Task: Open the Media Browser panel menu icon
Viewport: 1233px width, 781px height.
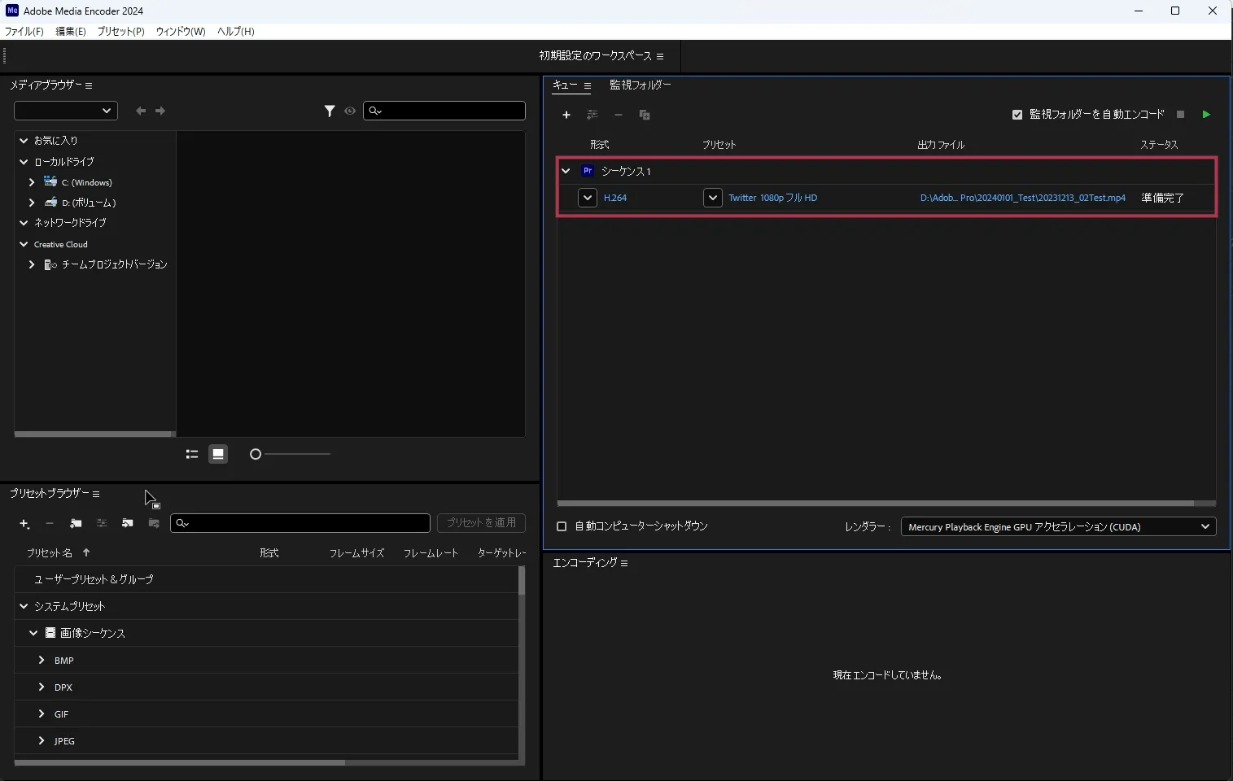Action: [x=89, y=85]
